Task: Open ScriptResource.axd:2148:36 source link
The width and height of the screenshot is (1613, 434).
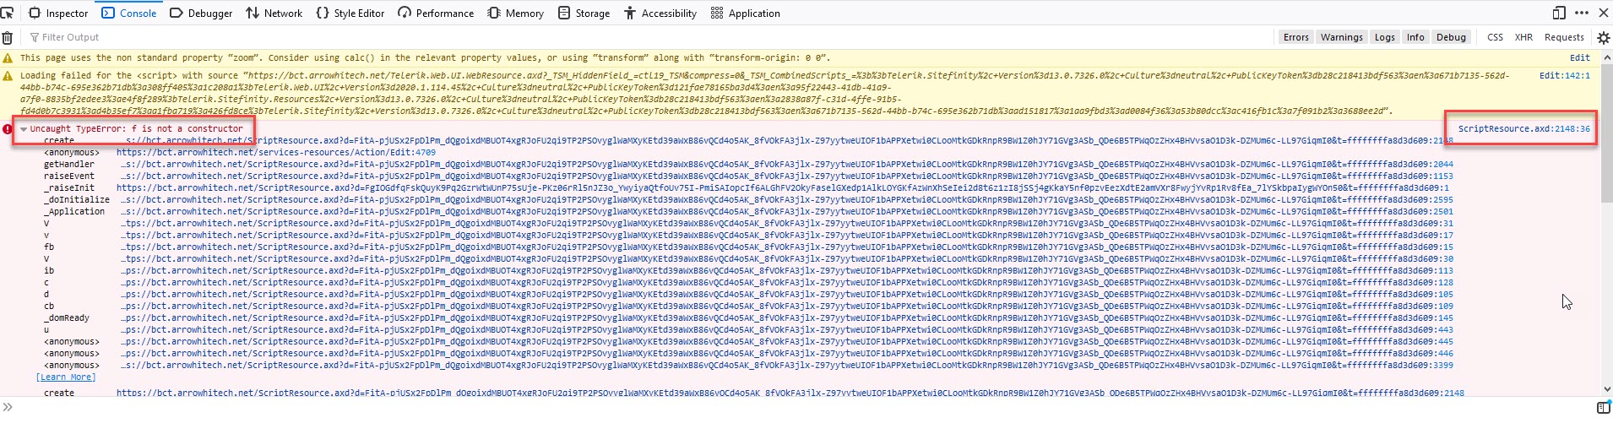Action: (1523, 129)
